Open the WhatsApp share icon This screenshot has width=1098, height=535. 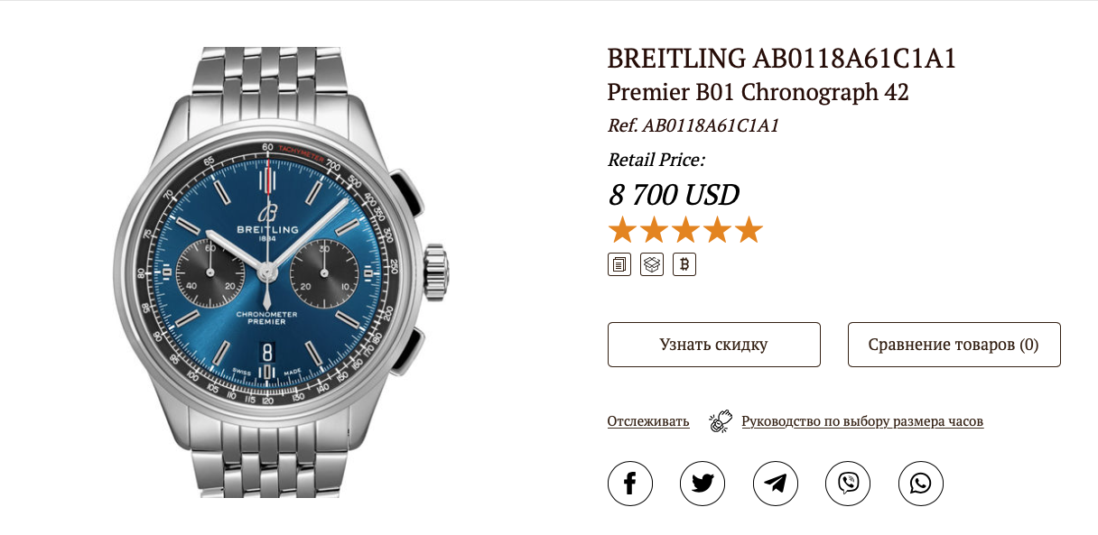point(920,484)
